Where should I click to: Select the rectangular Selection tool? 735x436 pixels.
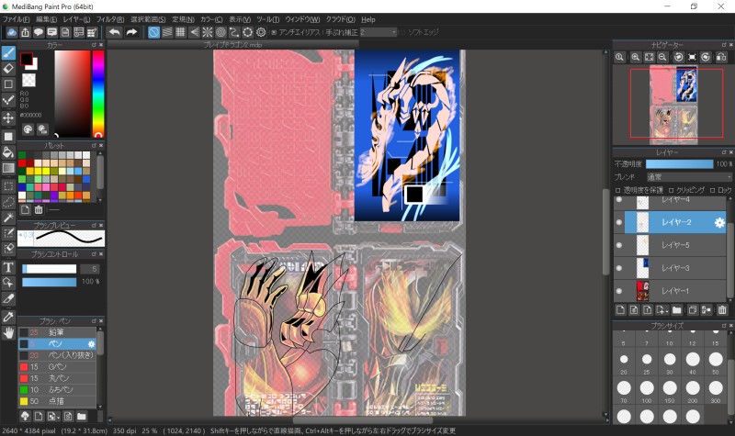tap(8, 186)
